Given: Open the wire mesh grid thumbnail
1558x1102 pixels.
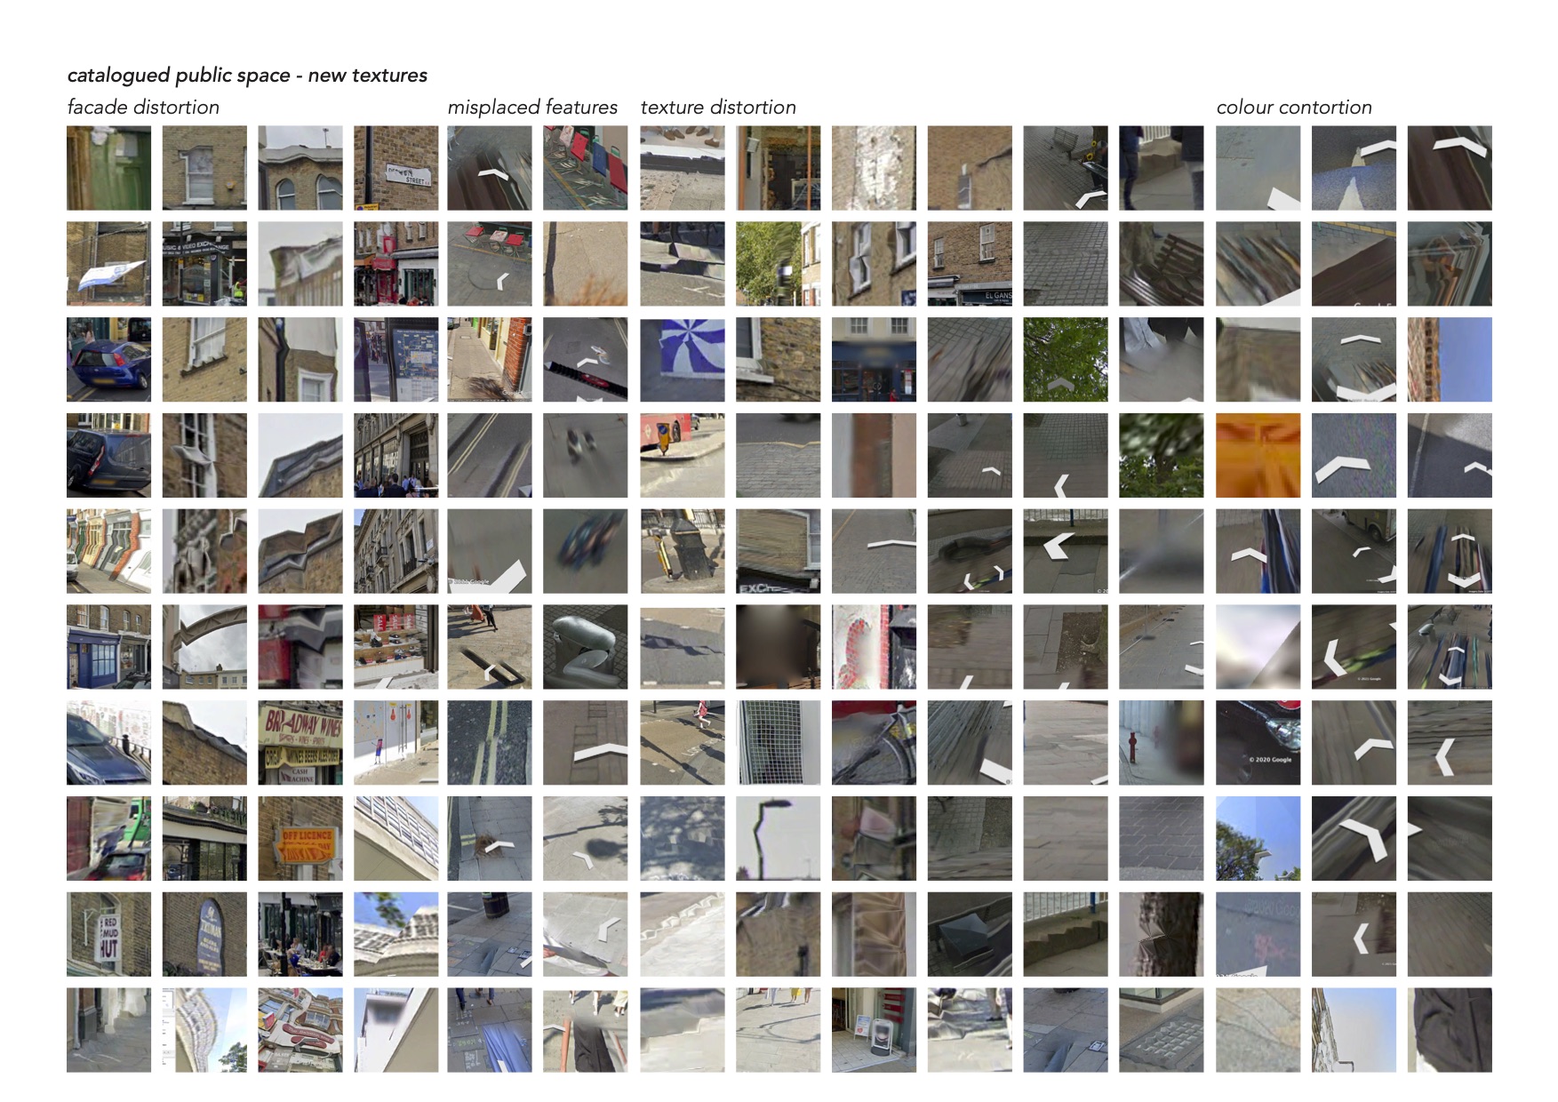Looking at the screenshot, I should coord(778,743).
